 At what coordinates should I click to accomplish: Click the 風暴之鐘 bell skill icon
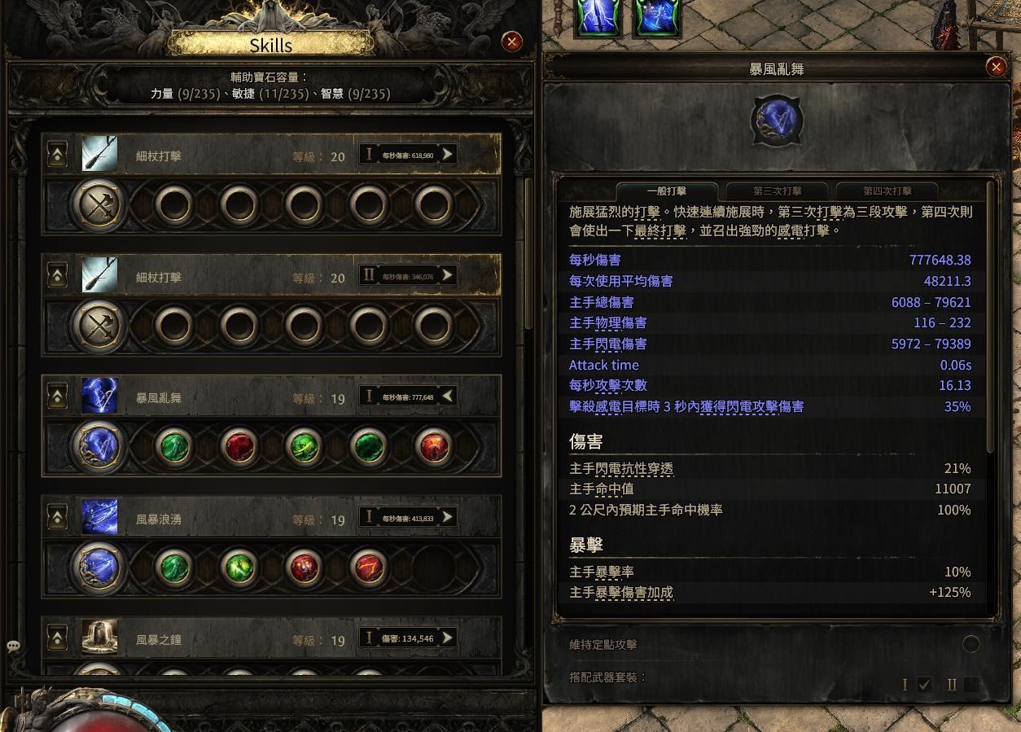click(x=99, y=638)
